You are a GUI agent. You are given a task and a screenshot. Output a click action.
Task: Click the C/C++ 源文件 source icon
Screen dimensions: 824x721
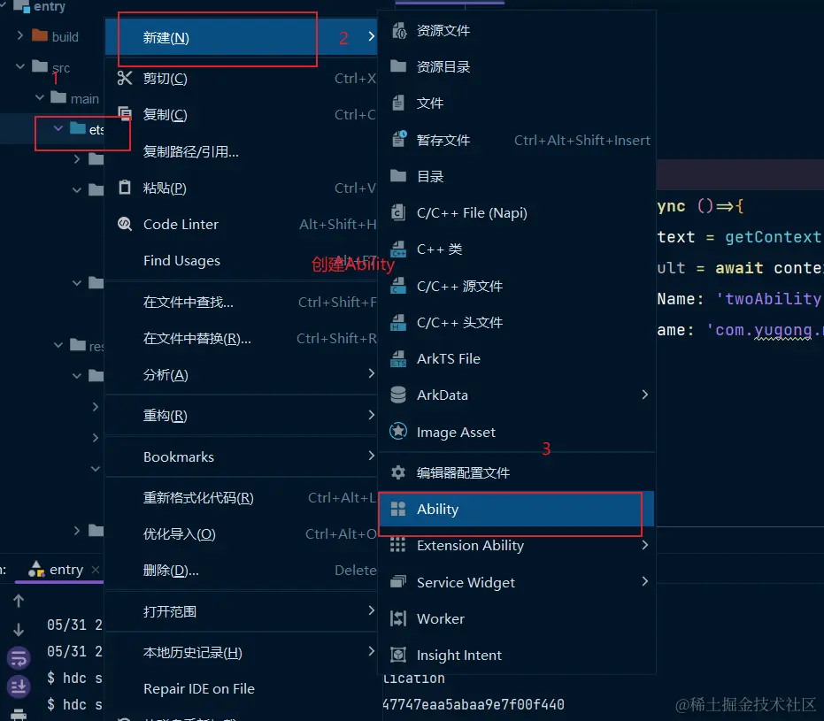tap(398, 286)
